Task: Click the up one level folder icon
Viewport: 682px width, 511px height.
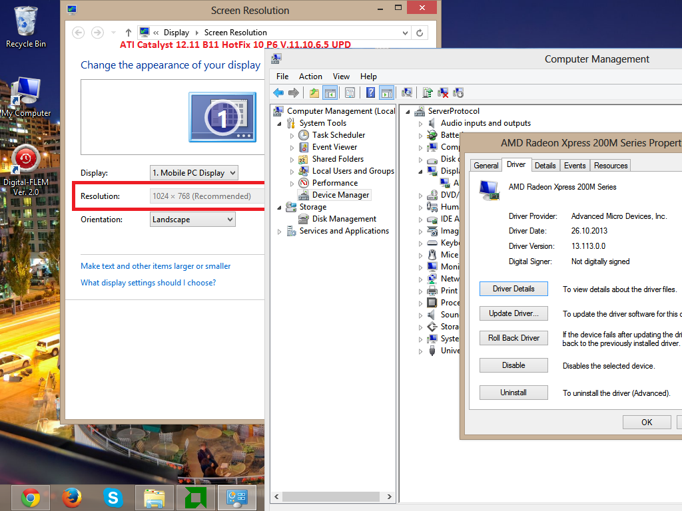Action: (314, 92)
